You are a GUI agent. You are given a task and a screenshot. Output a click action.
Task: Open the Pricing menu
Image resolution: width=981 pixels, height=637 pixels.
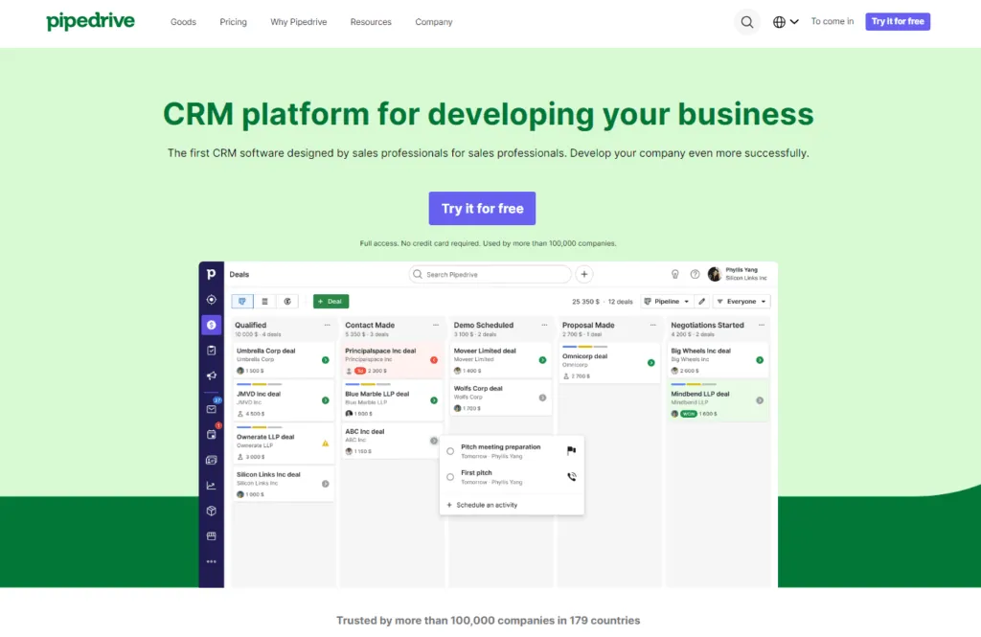tap(233, 22)
